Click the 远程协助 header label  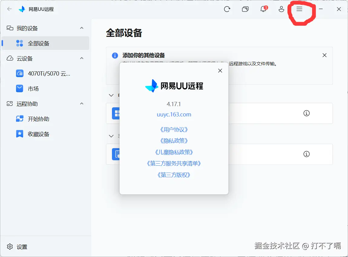coord(27,104)
